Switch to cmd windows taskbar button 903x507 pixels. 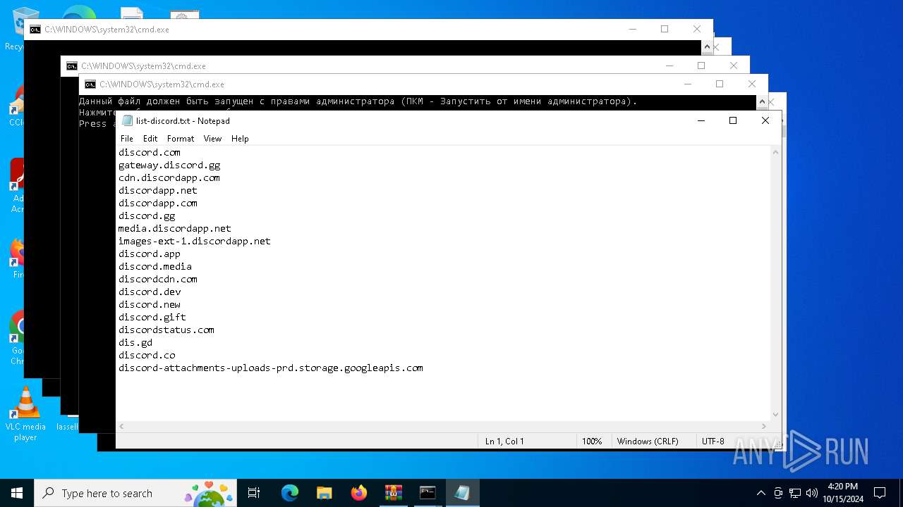click(428, 493)
